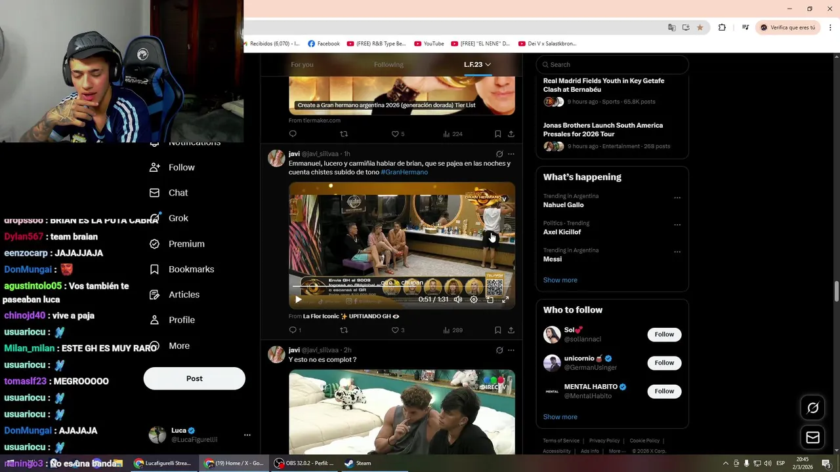Repost javi's tweet about brian
The width and height of the screenshot is (840, 472).
point(344,330)
